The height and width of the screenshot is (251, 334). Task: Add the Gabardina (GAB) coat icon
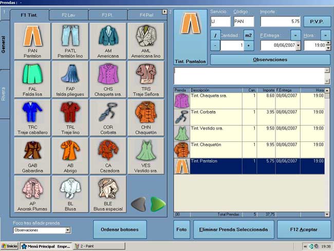pos(33,155)
